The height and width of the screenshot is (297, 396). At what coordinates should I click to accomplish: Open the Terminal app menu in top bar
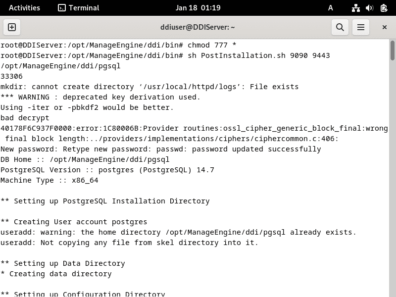79,8
